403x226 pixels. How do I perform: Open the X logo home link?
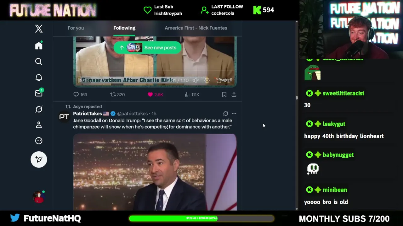coord(39,29)
